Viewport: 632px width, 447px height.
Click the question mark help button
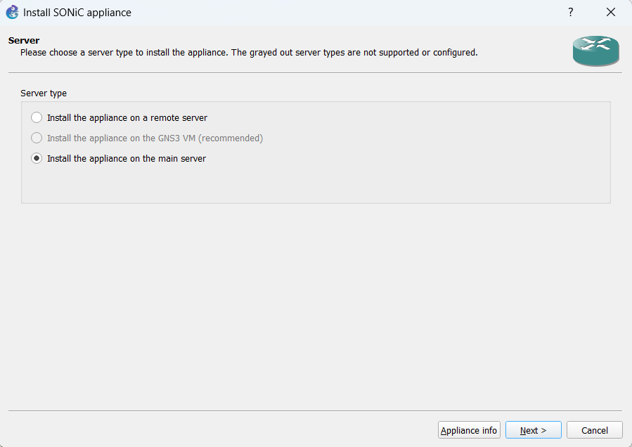[x=570, y=12]
